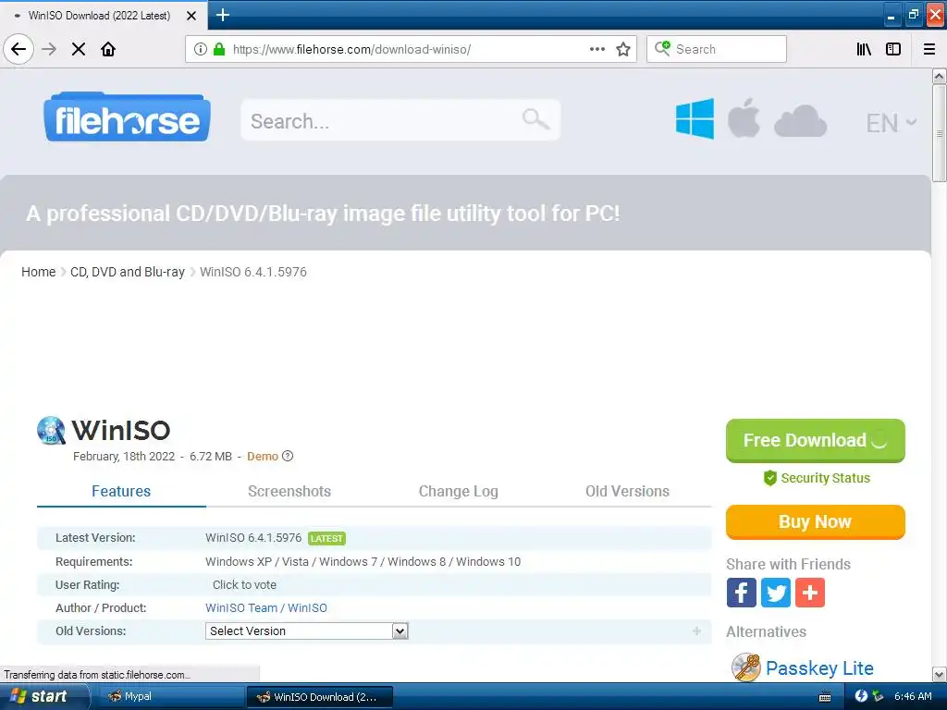Open the Old Versions tab
This screenshot has height=710, width=947.
coord(628,492)
